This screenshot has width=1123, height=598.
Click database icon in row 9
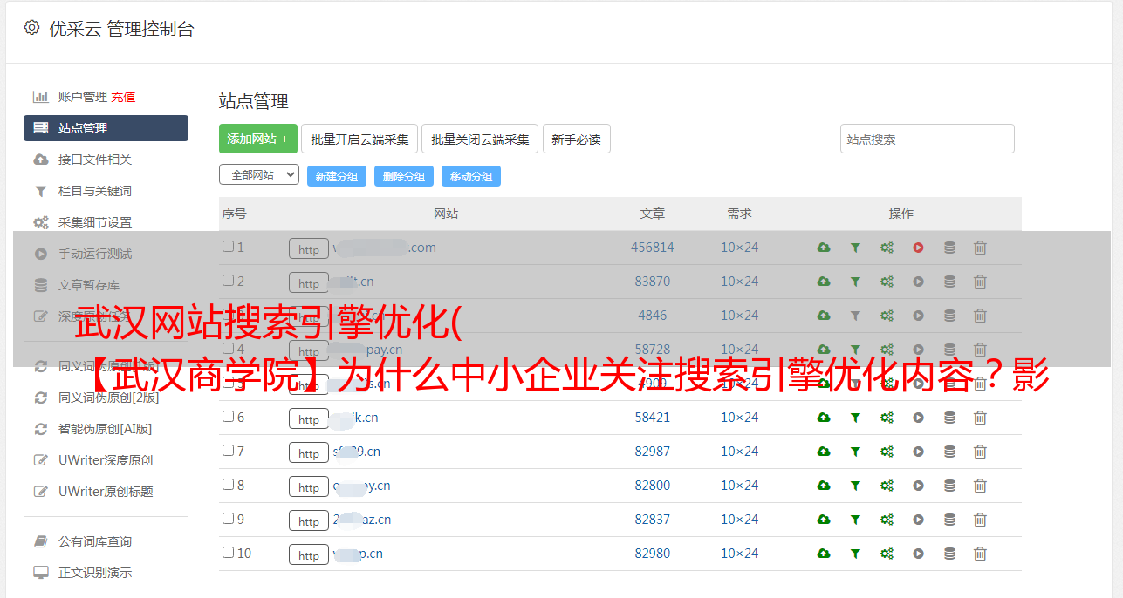click(x=949, y=520)
